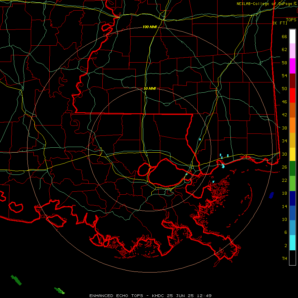Pick the cyan legend swatch
The width and height of the screenshot is (298, 298).
292,243
